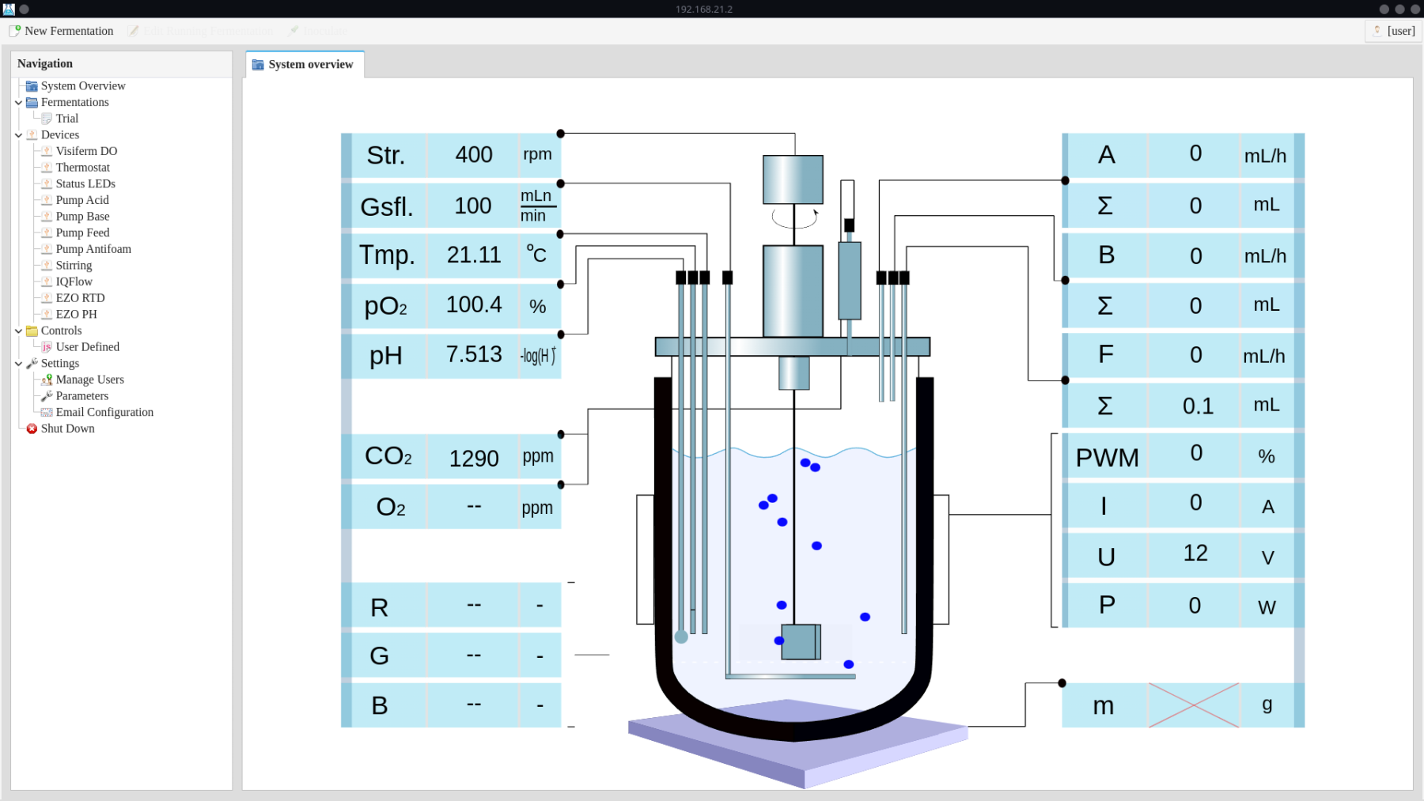This screenshot has height=801, width=1424.
Task: Click the Email Configuration envelope icon
Action: [x=47, y=412]
